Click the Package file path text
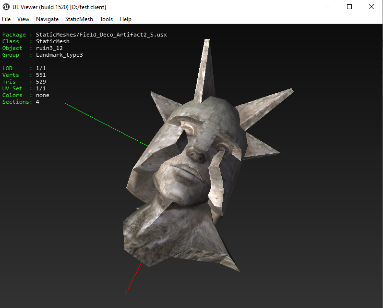This screenshot has height=308, width=383. tap(101, 35)
